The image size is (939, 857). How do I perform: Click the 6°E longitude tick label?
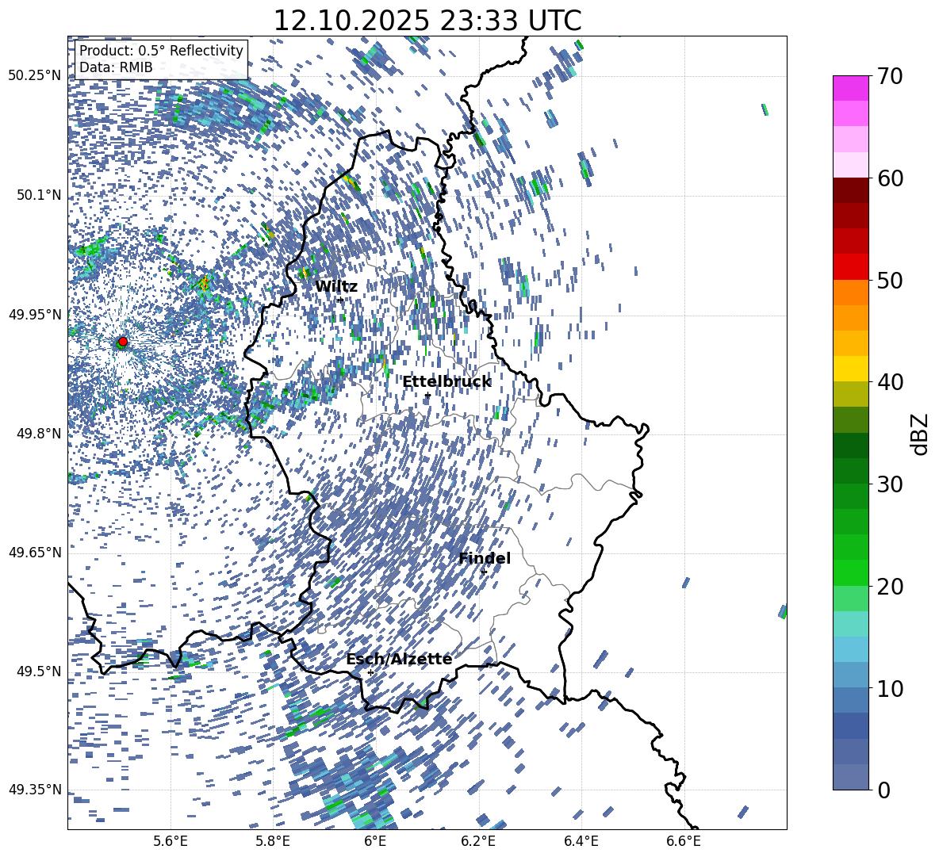pos(375,841)
